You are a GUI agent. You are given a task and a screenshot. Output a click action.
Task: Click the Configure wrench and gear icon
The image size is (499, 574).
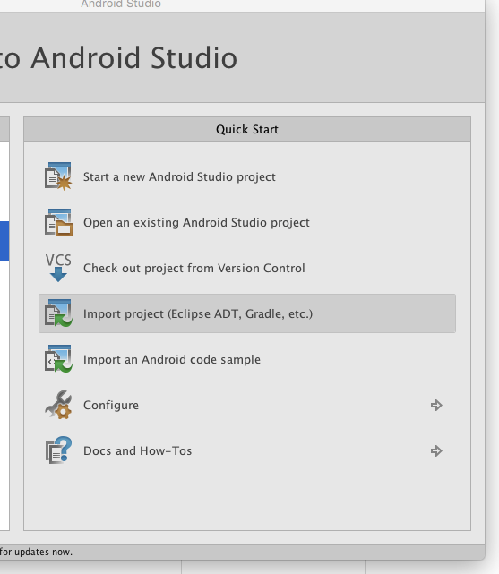[x=58, y=405]
